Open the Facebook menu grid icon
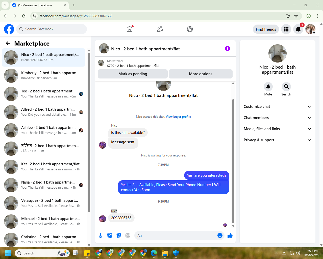323x259 pixels. [x=286, y=29]
